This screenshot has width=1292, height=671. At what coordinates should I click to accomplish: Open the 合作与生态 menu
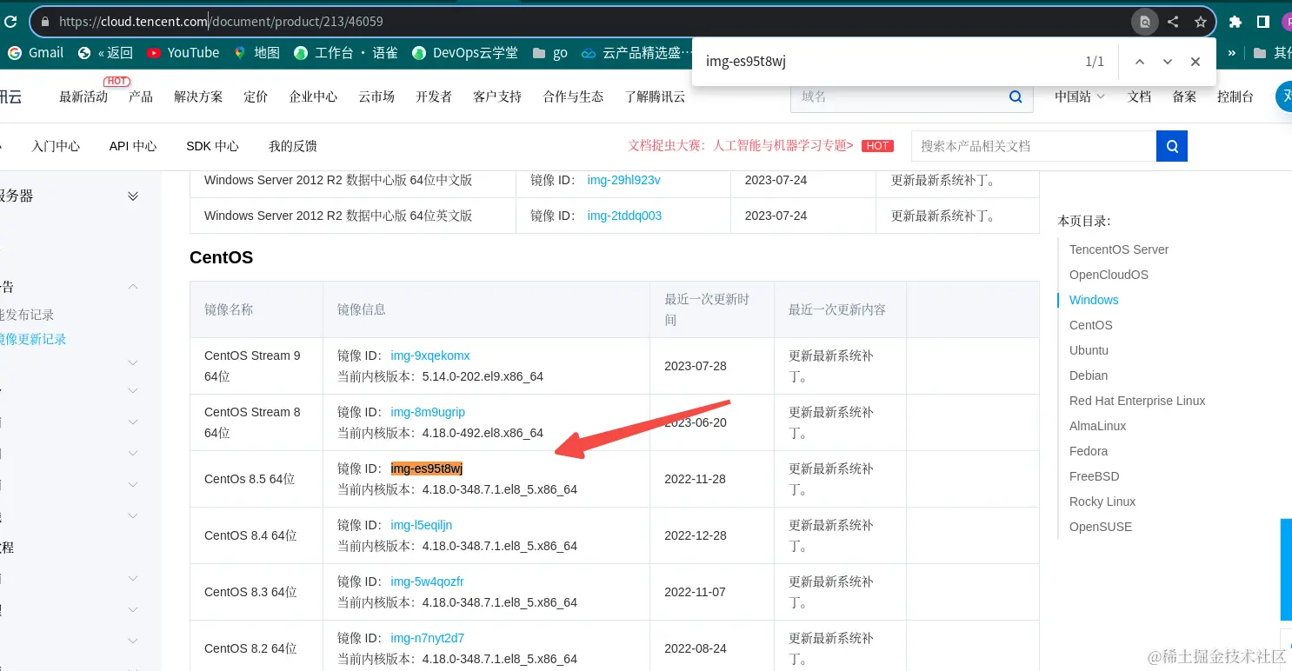(573, 96)
